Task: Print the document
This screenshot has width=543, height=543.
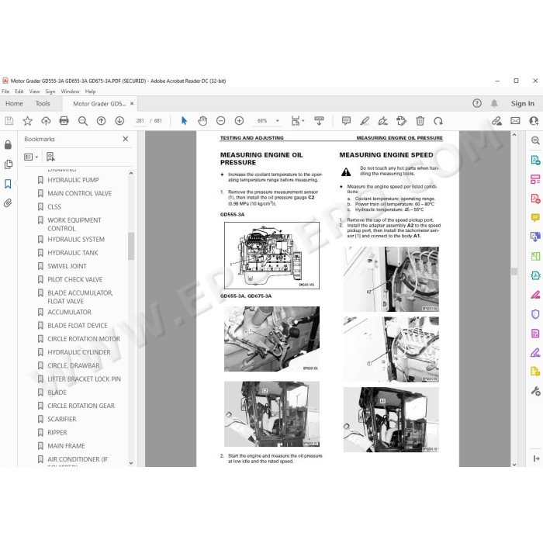Action: [x=64, y=121]
